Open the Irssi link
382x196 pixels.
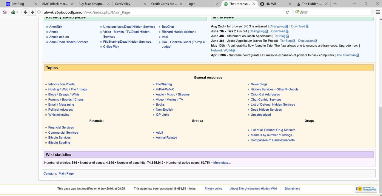tap(165, 37)
